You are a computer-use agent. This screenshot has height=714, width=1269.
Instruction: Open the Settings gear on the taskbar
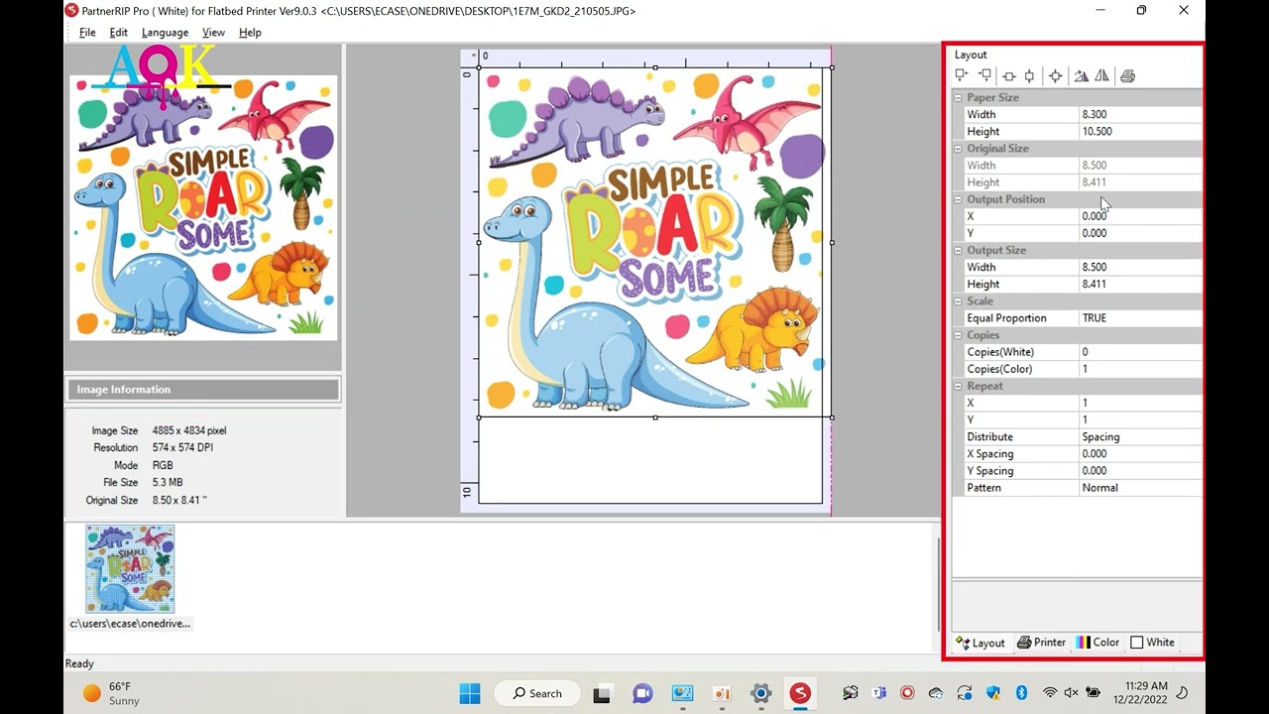click(x=760, y=693)
